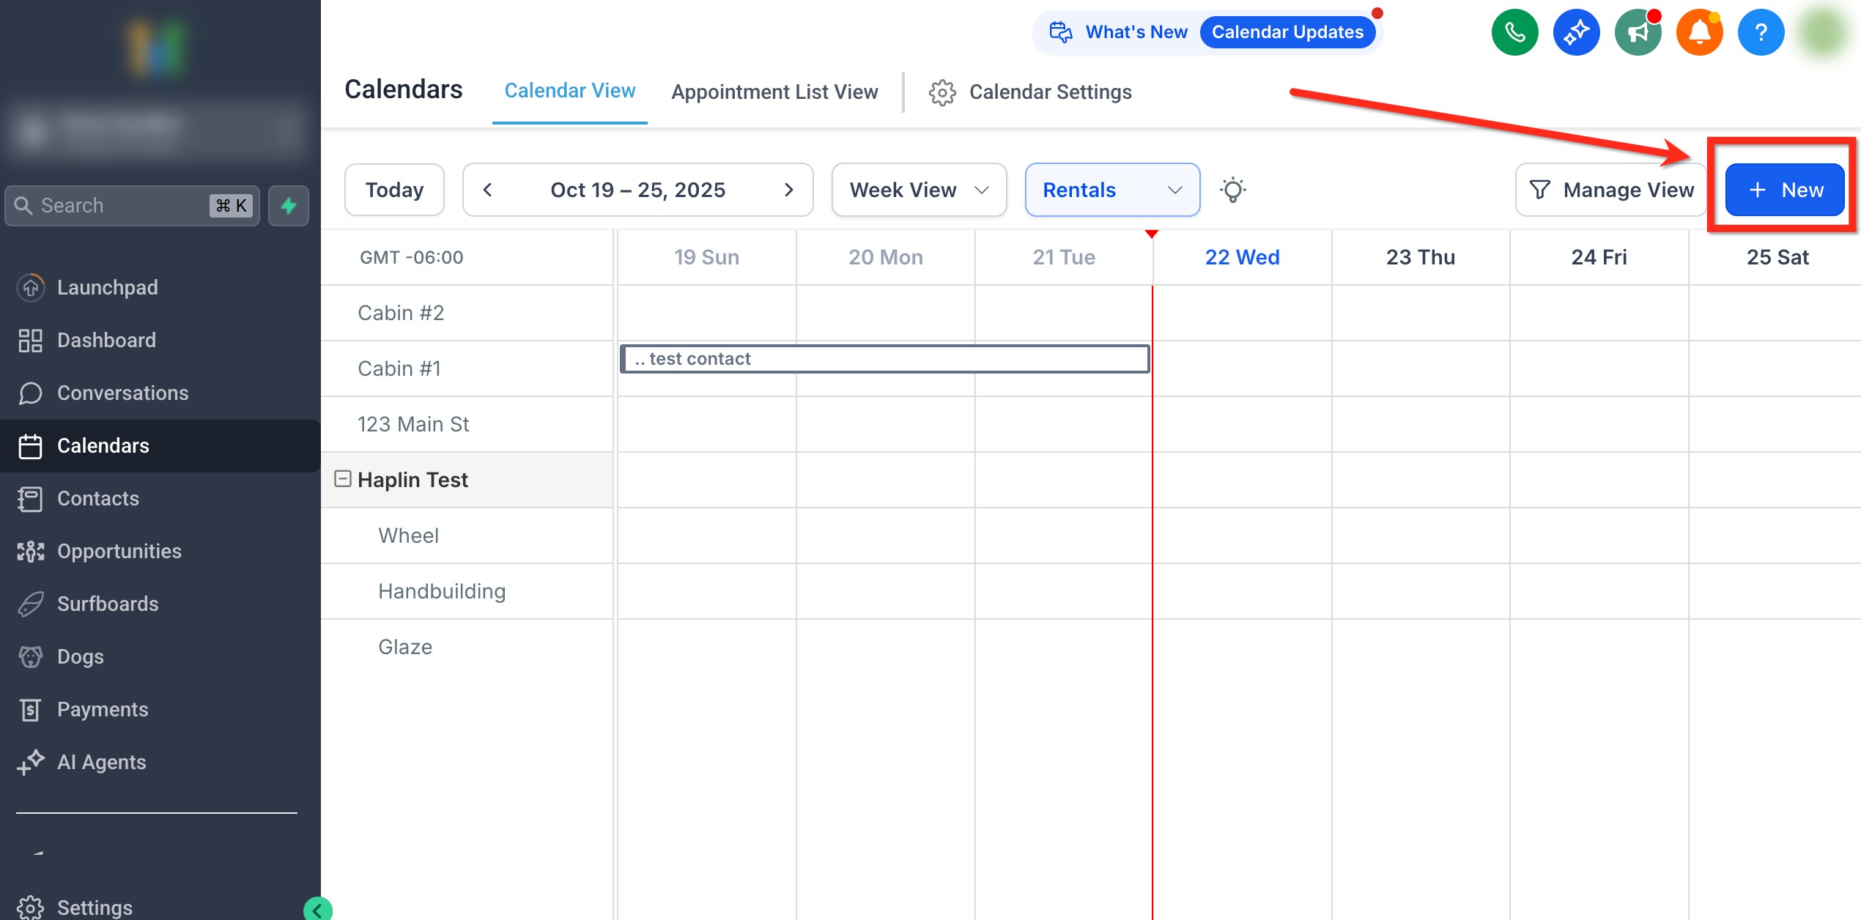Open the Week View dropdown

tap(919, 190)
